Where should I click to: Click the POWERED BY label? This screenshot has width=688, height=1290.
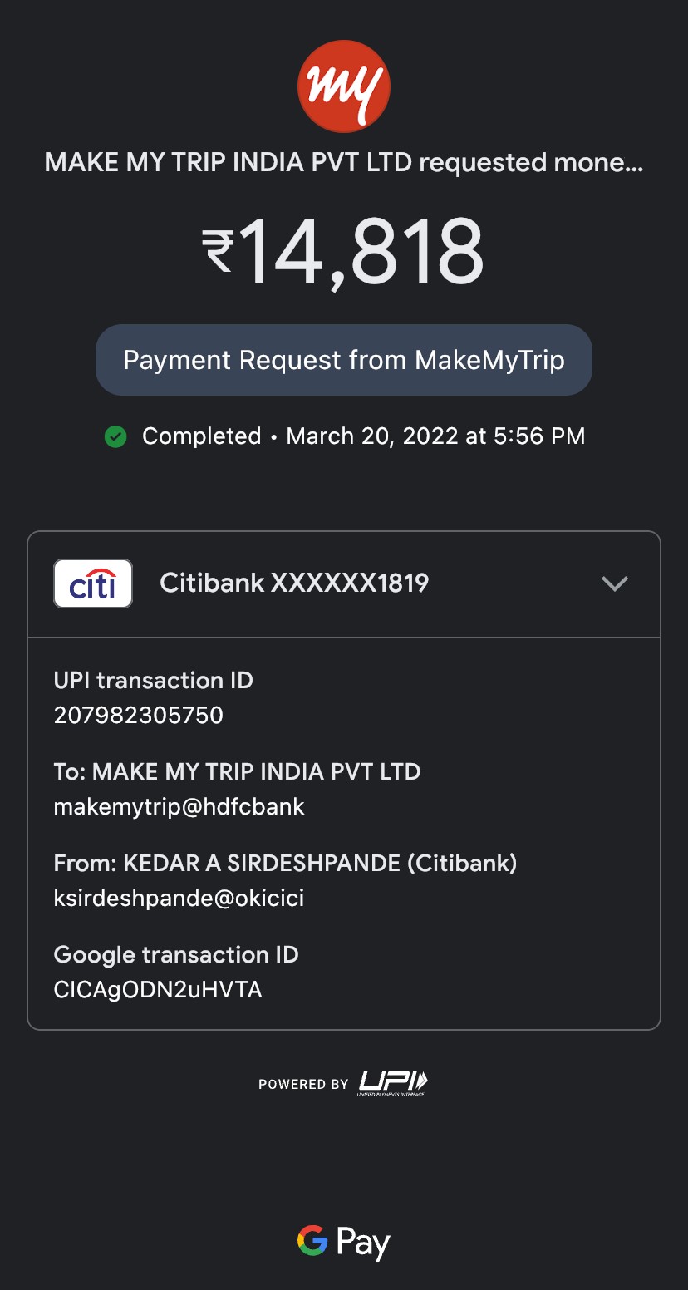tap(303, 1084)
